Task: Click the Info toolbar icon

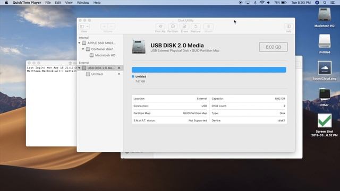Action: click(x=288, y=27)
